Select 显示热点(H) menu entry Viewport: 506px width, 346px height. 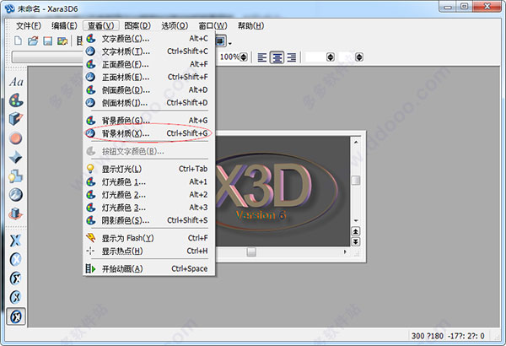[x=148, y=251]
